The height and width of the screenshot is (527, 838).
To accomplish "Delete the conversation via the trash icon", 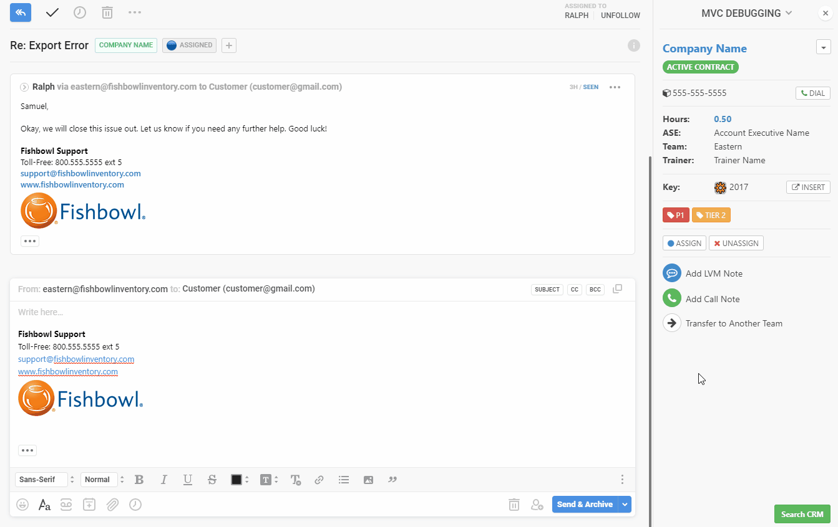I will point(107,12).
